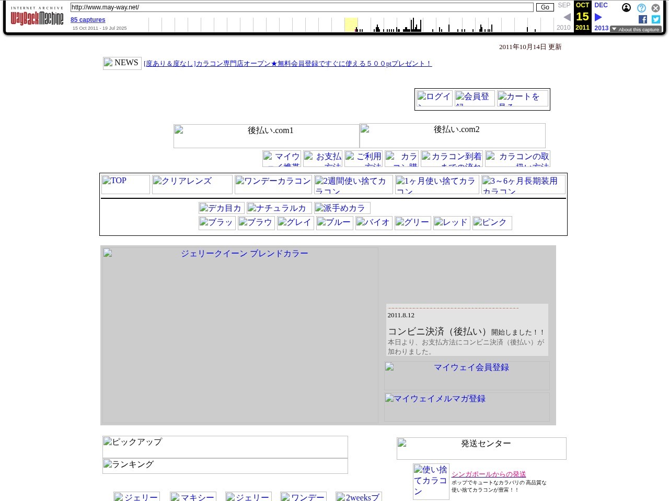Open the 85 captures link
This screenshot has width=669, height=501.
tap(88, 20)
